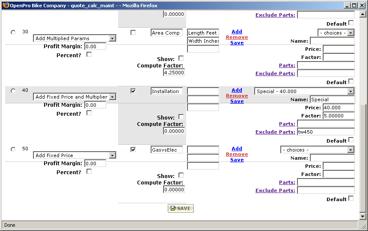
Task: Select the radio button for row 50
Action: tap(13, 149)
